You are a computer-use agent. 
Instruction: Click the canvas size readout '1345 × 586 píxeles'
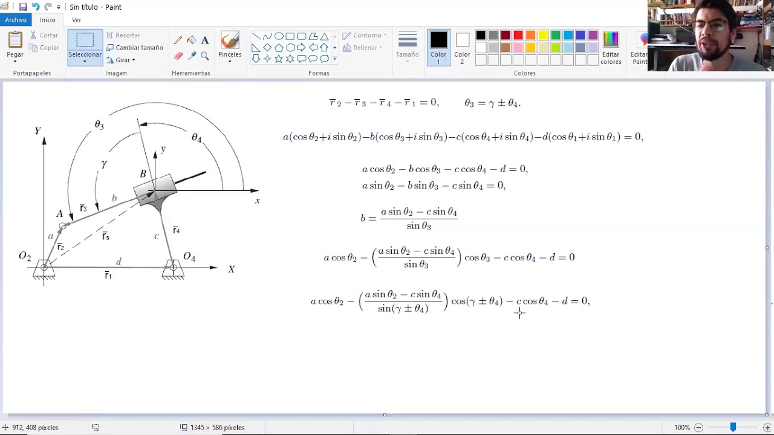pos(216,428)
